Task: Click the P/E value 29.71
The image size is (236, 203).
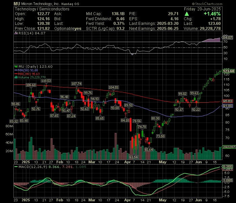Action: [x=173, y=14]
